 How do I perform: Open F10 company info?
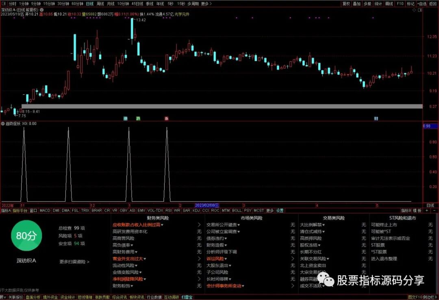400,4
